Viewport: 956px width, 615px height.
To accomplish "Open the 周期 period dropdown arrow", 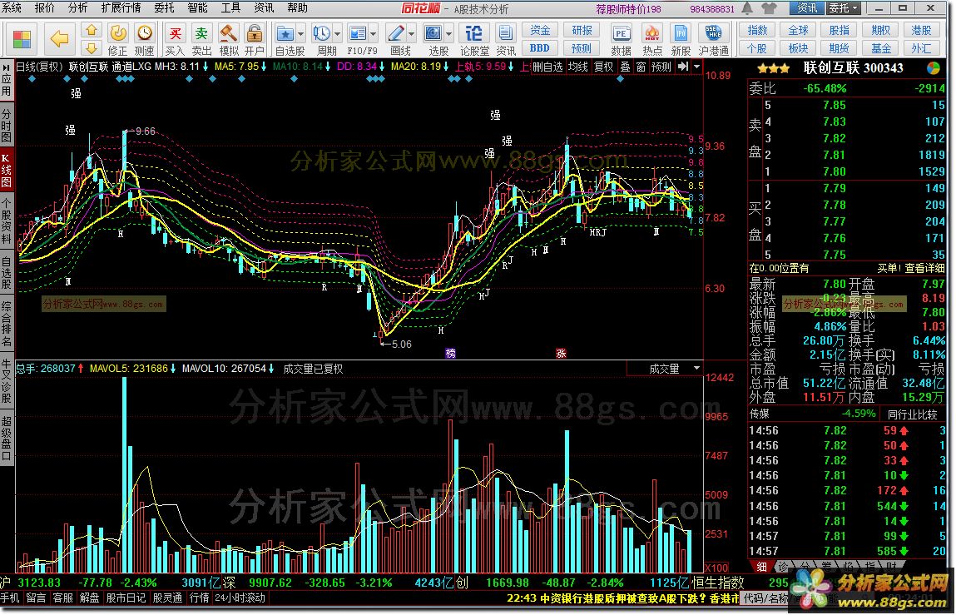I will [337, 33].
